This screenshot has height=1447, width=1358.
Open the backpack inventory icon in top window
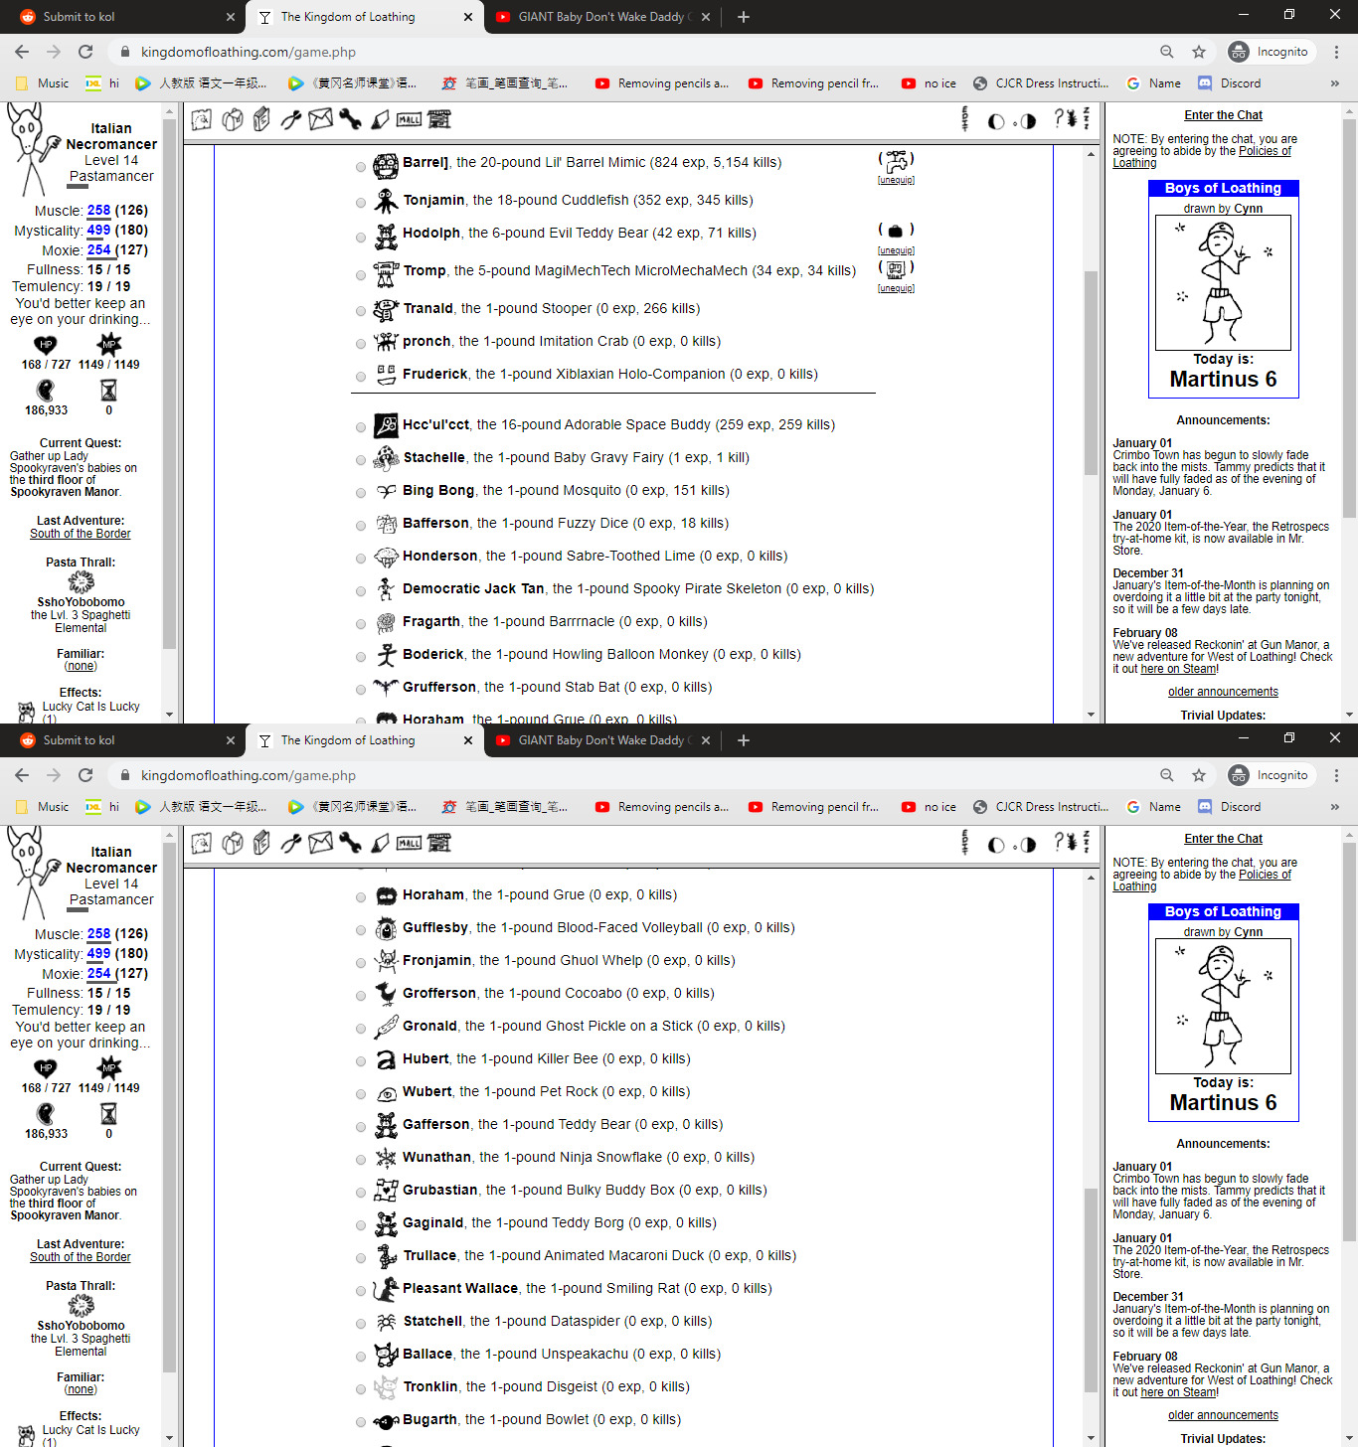233,120
